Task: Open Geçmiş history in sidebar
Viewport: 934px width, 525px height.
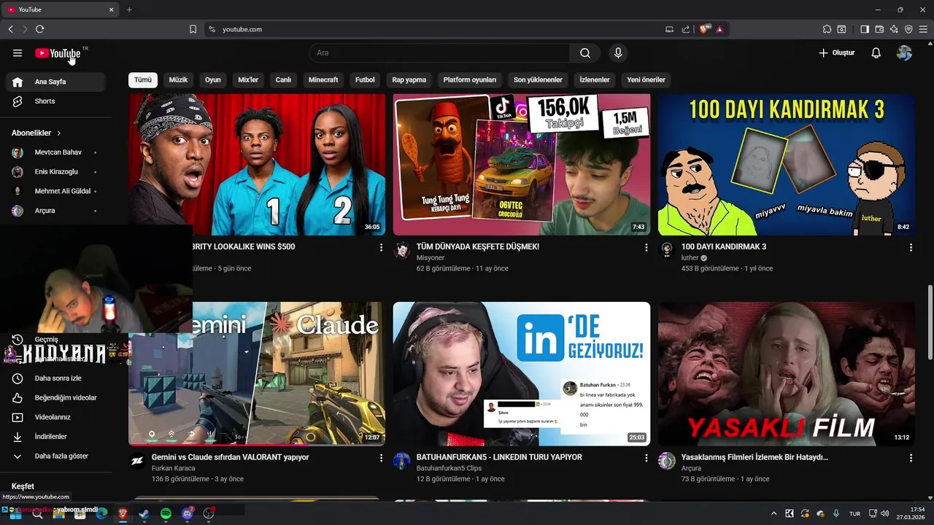Action: pos(47,339)
